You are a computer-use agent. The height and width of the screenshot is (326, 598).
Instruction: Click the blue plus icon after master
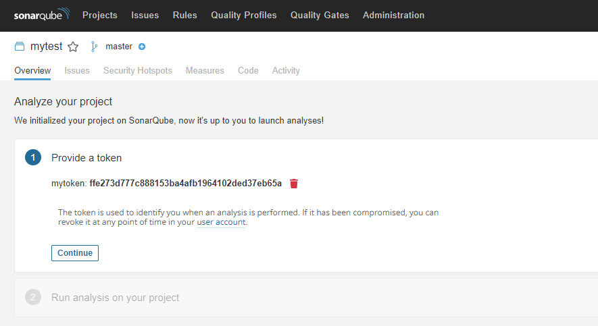142,47
